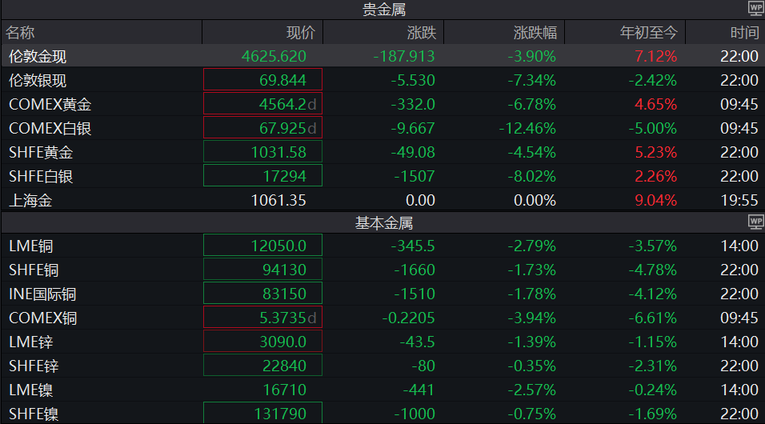The image size is (765, 424).
Task: Click the 基本金属 section title
Action: tap(384, 223)
